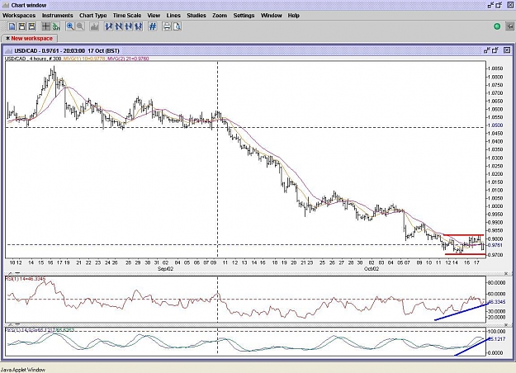Click the dash icon above the RSI panel
516x373 pixels.
[x=17, y=273]
